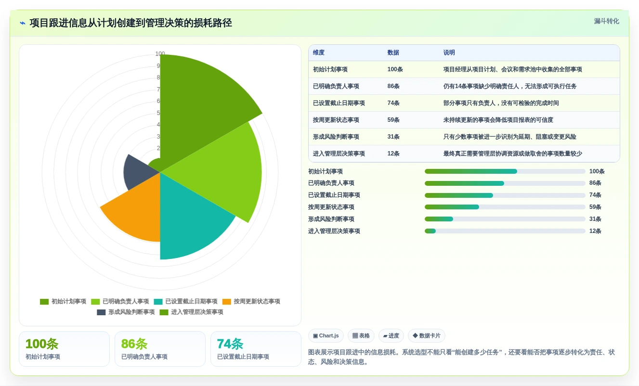This screenshot has width=639, height=386.
Task: Click the 进入管理层决策事项 progress bar
Action: click(x=505, y=231)
